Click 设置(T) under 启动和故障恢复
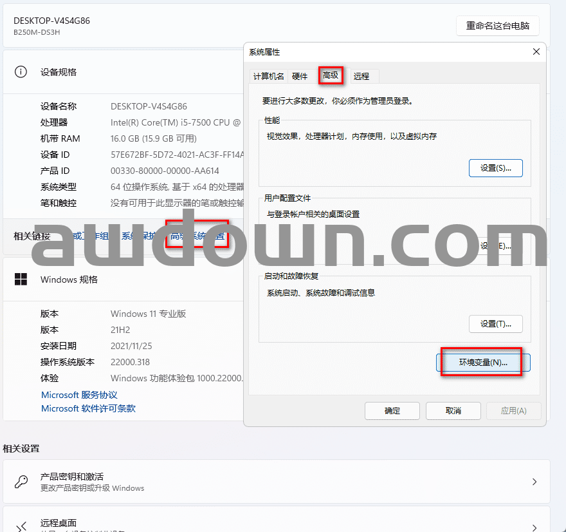The width and height of the screenshot is (566, 532). pos(495,324)
